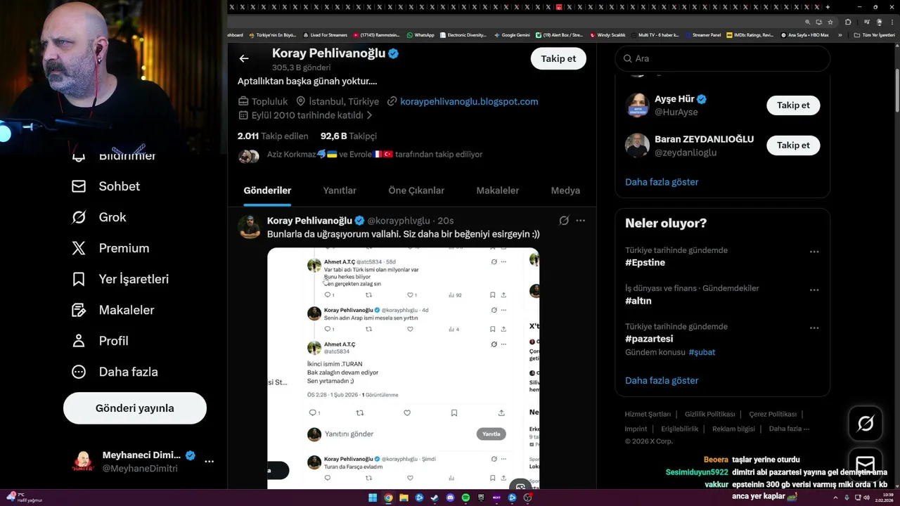Click in the Ara search box

pos(723,59)
